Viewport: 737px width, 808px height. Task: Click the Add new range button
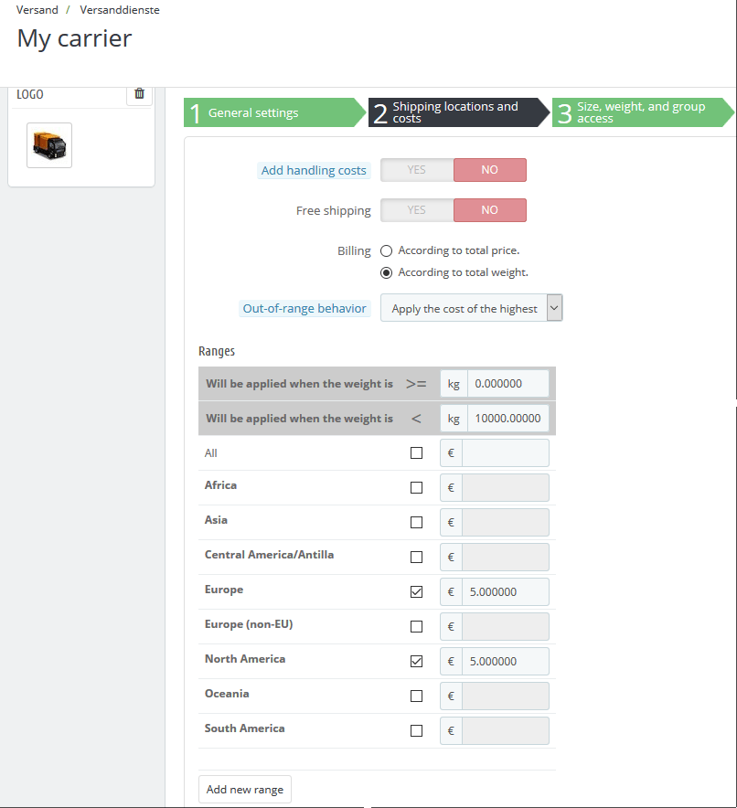point(245,790)
